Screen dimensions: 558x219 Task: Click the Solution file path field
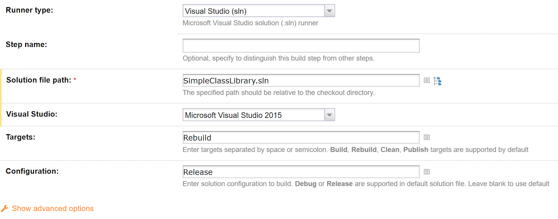301,81
